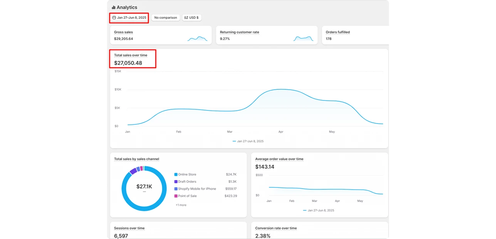
Task: Click the Conversion rate over time heading
Action: (x=276, y=228)
